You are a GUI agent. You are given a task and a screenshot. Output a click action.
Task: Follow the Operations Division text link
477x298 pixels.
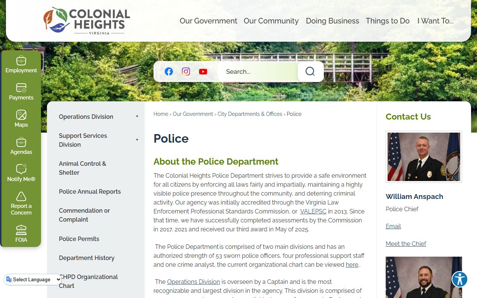pyautogui.click(x=193, y=282)
